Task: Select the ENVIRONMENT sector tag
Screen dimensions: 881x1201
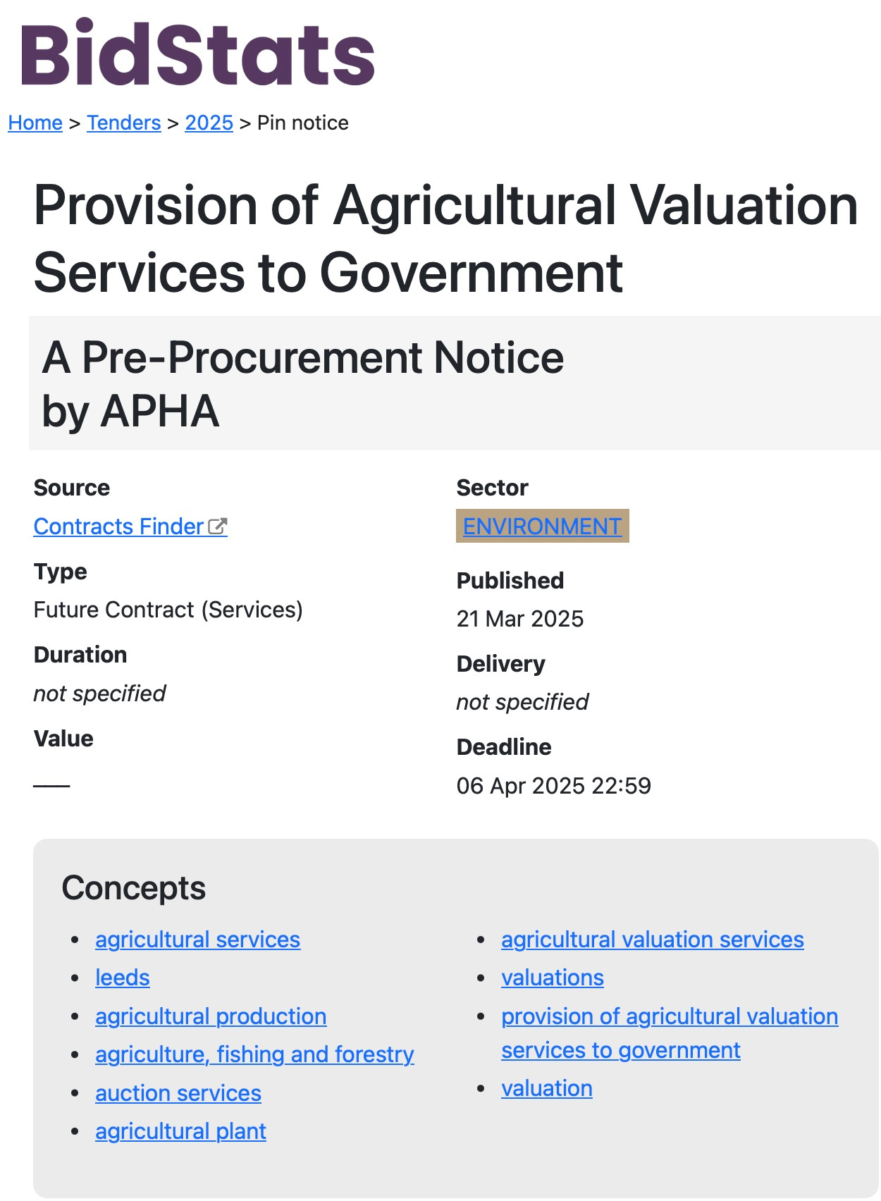Action: 542,526
